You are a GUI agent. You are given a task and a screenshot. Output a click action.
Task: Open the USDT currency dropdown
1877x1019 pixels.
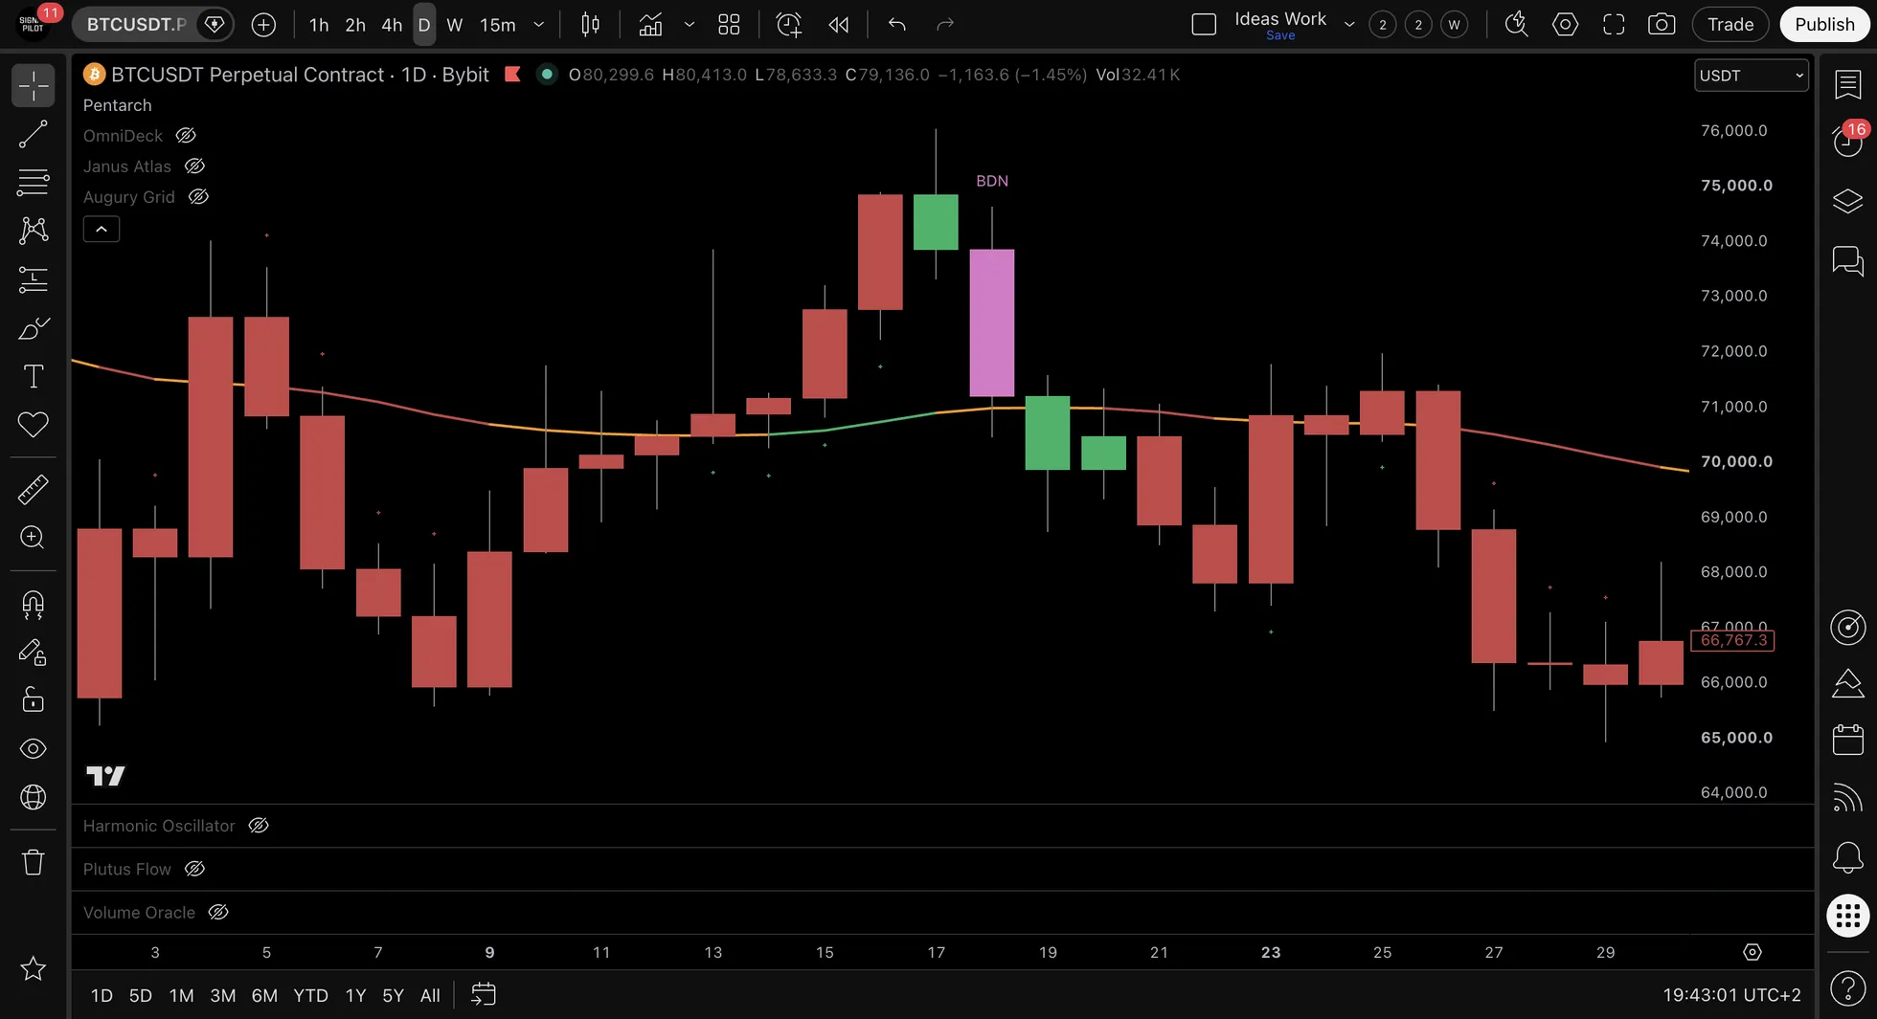(x=1751, y=76)
